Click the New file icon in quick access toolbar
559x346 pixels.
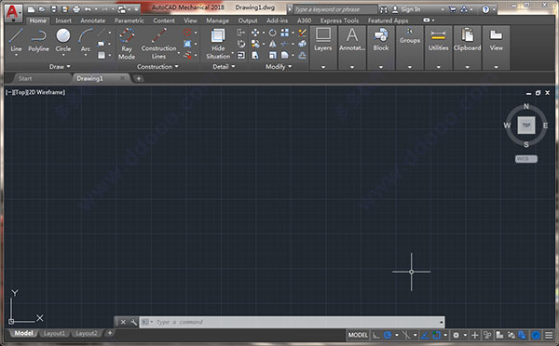tap(31, 9)
